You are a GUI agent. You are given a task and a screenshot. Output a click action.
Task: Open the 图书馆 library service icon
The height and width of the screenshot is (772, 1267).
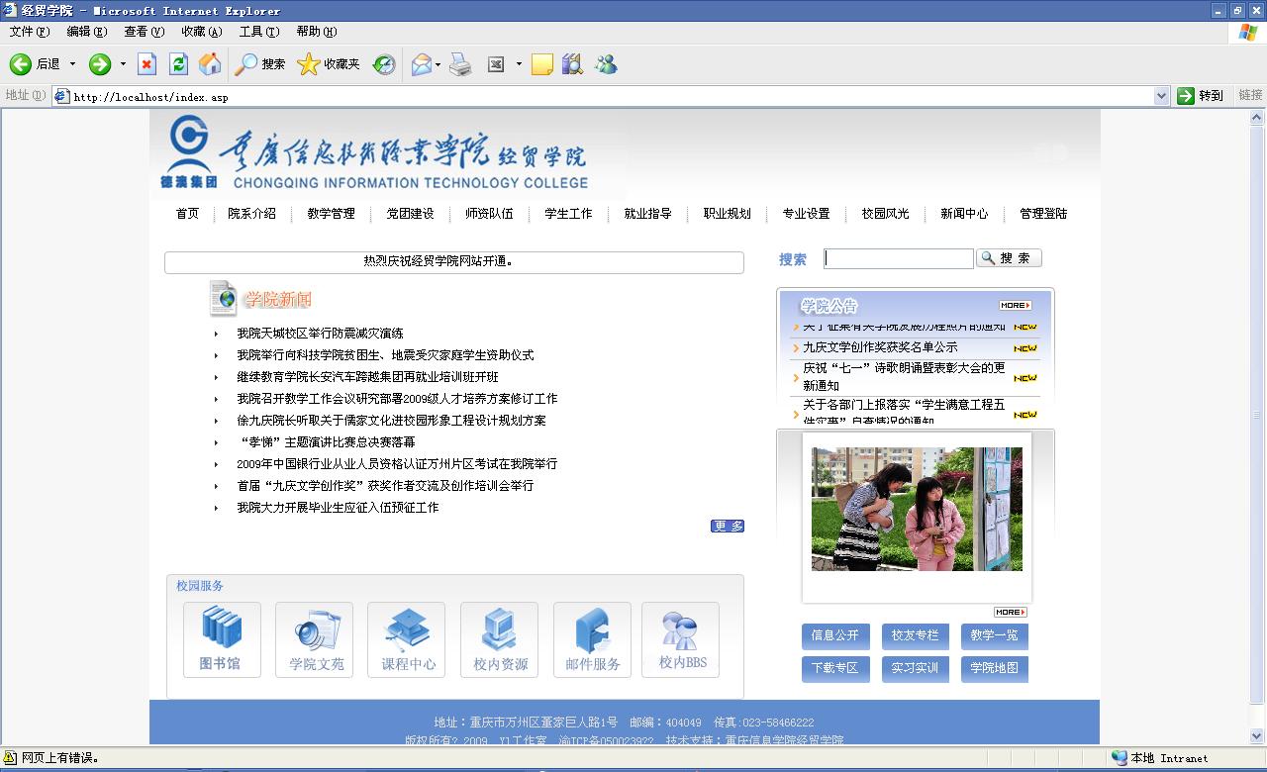coord(222,639)
